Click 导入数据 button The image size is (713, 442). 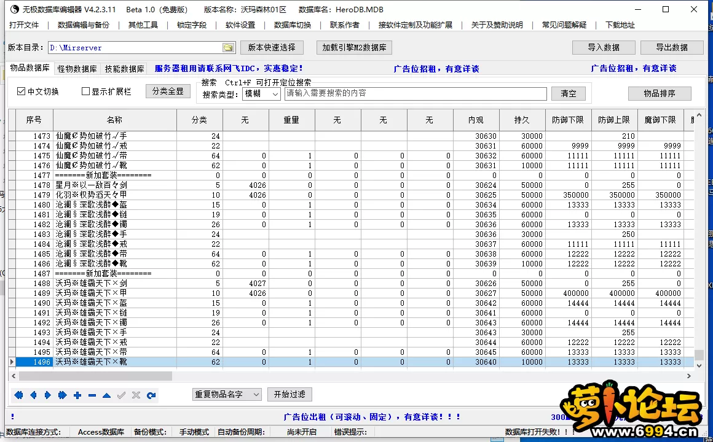point(604,47)
